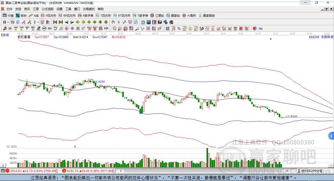Open the calendar date icon
Image resolution: width=334 pixels, height=181 pixels.
coord(143,22)
